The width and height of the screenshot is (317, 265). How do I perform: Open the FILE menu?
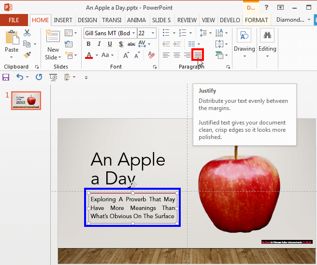(x=14, y=20)
